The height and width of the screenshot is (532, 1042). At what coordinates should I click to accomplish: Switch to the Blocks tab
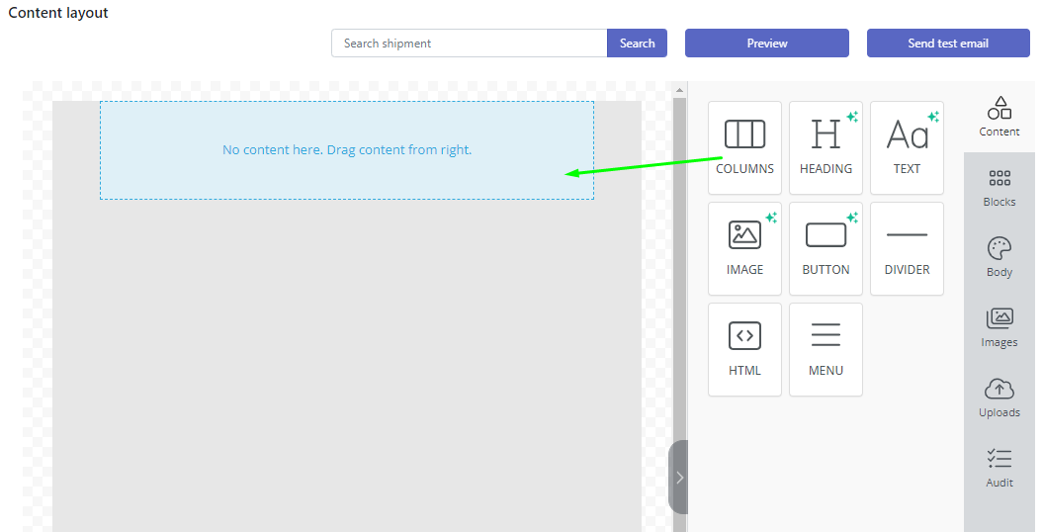tap(999, 187)
